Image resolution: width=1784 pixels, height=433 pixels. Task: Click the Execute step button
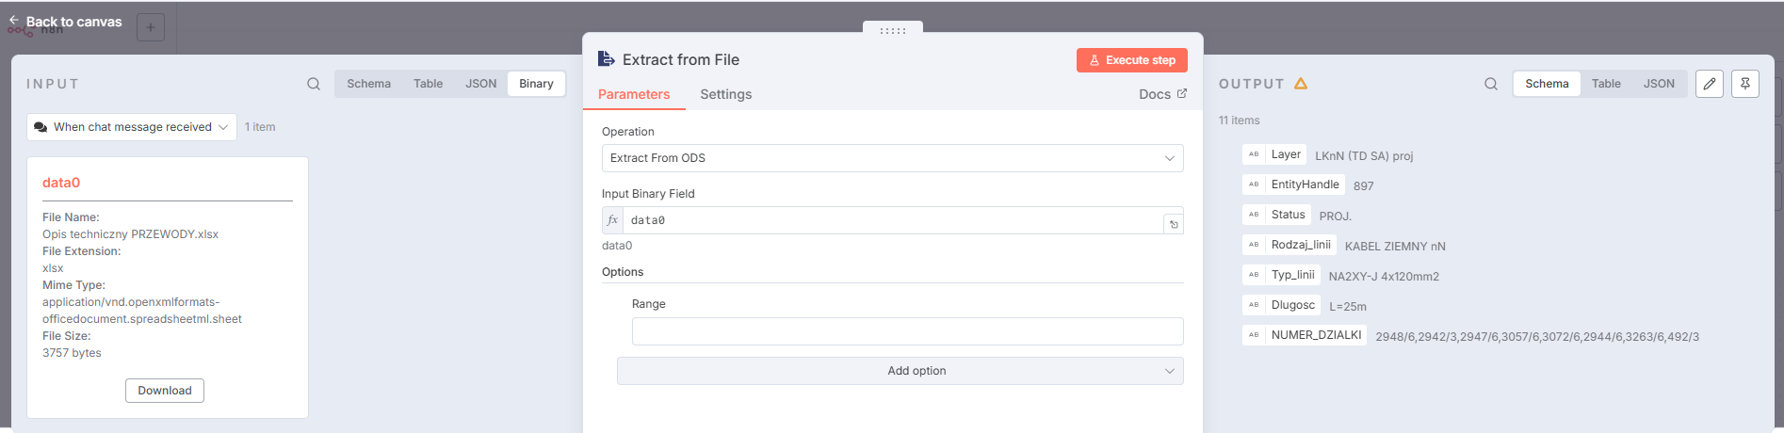tap(1131, 60)
